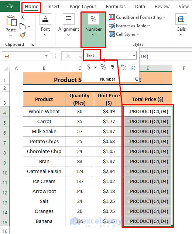192x234 pixels.
Task: Cancel formula entry with X icon
Action: pos(68,56)
